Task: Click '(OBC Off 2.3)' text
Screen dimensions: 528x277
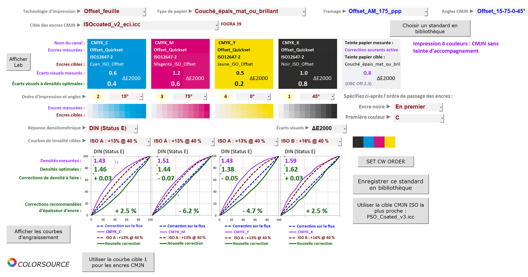Action: click(x=358, y=83)
